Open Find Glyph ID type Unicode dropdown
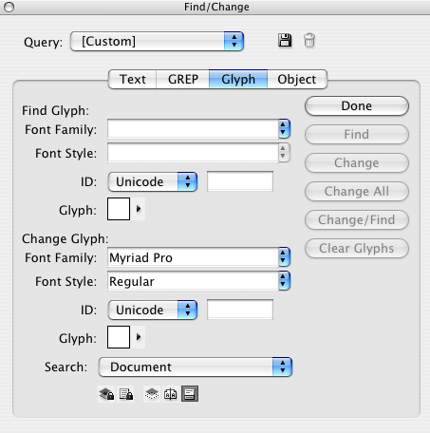 click(x=153, y=182)
